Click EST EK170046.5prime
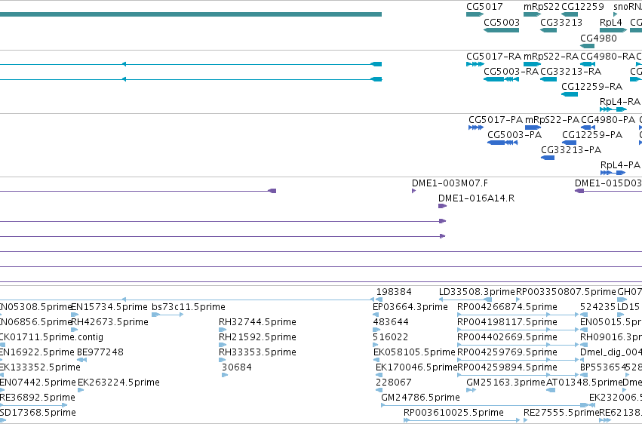Viewport: 642px width, 424px height. [x=416, y=367]
